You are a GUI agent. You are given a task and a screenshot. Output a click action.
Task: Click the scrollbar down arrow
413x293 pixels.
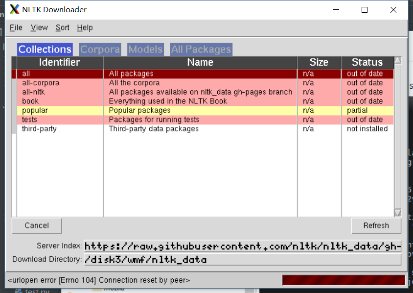(x=398, y=213)
